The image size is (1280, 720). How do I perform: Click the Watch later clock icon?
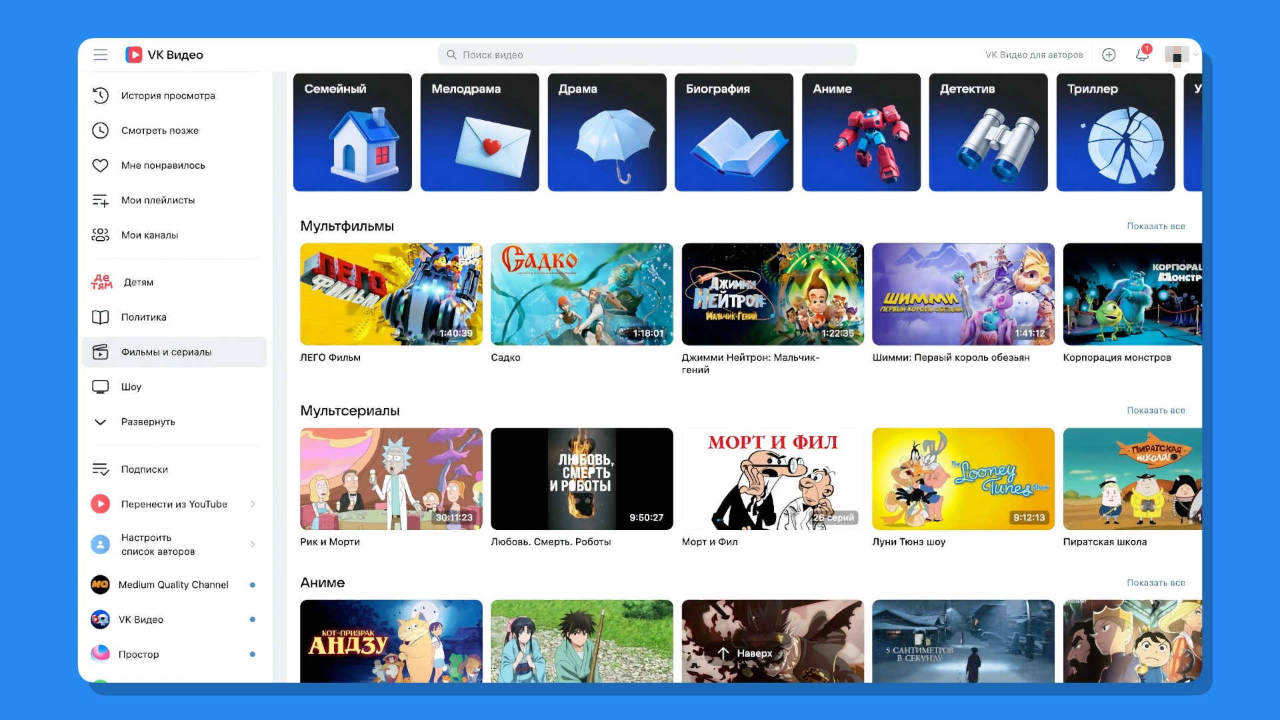click(x=101, y=131)
